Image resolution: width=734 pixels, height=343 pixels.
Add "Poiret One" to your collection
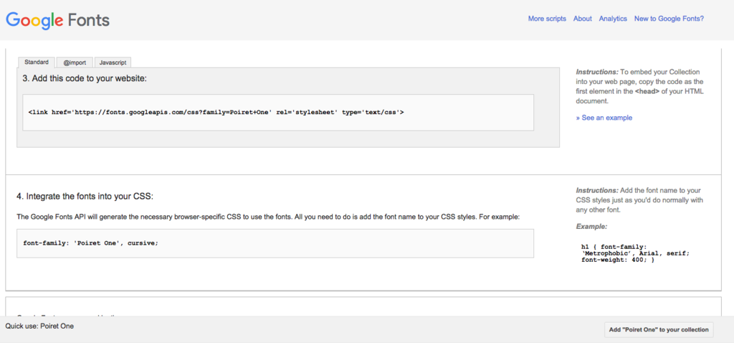tap(659, 330)
